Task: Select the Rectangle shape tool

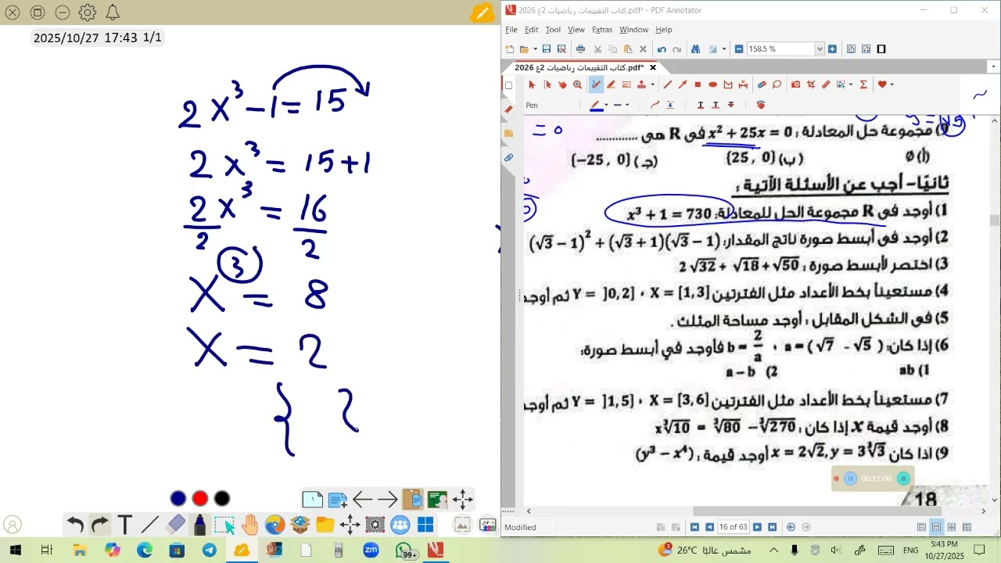Action: tap(698, 84)
